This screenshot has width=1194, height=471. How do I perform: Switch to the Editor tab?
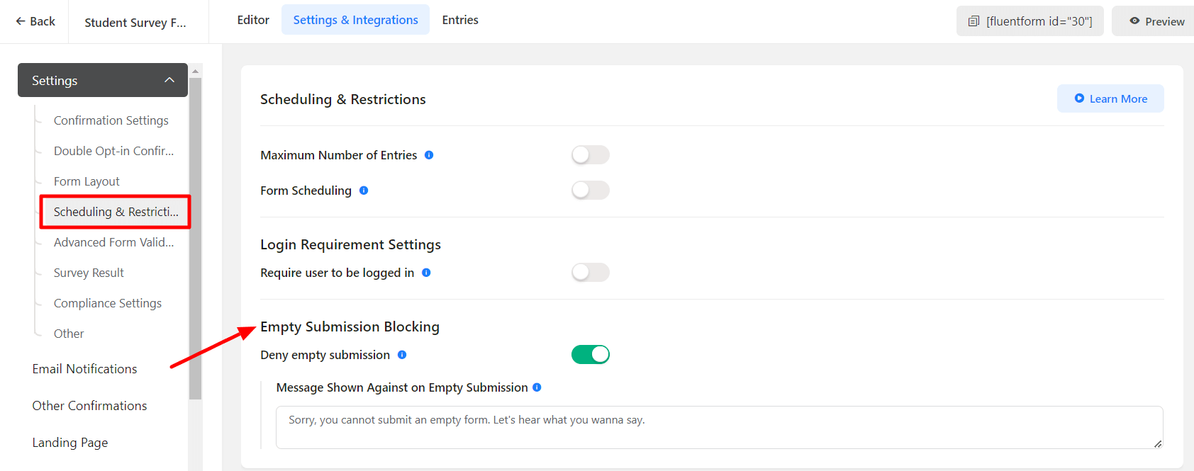click(x=253, y=20)
